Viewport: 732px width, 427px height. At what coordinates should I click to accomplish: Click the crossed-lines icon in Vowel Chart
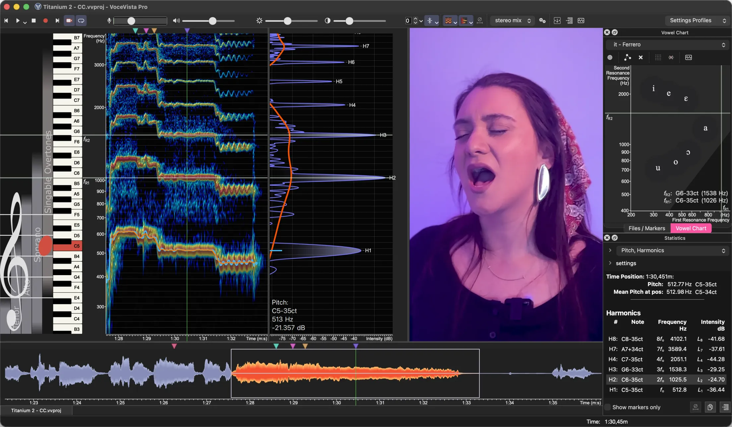pyautogui.click(x=671, y=57)
